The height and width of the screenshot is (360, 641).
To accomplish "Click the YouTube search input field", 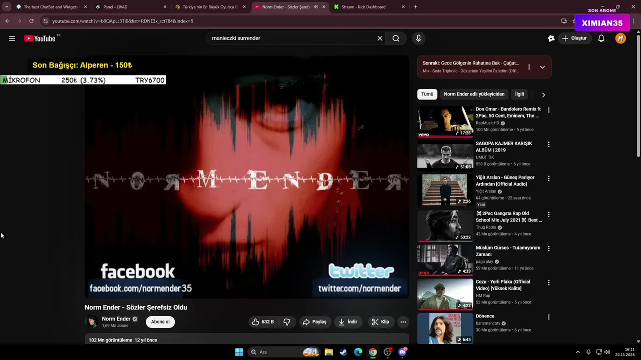I will pyautogui.click(x=293, y=38).
